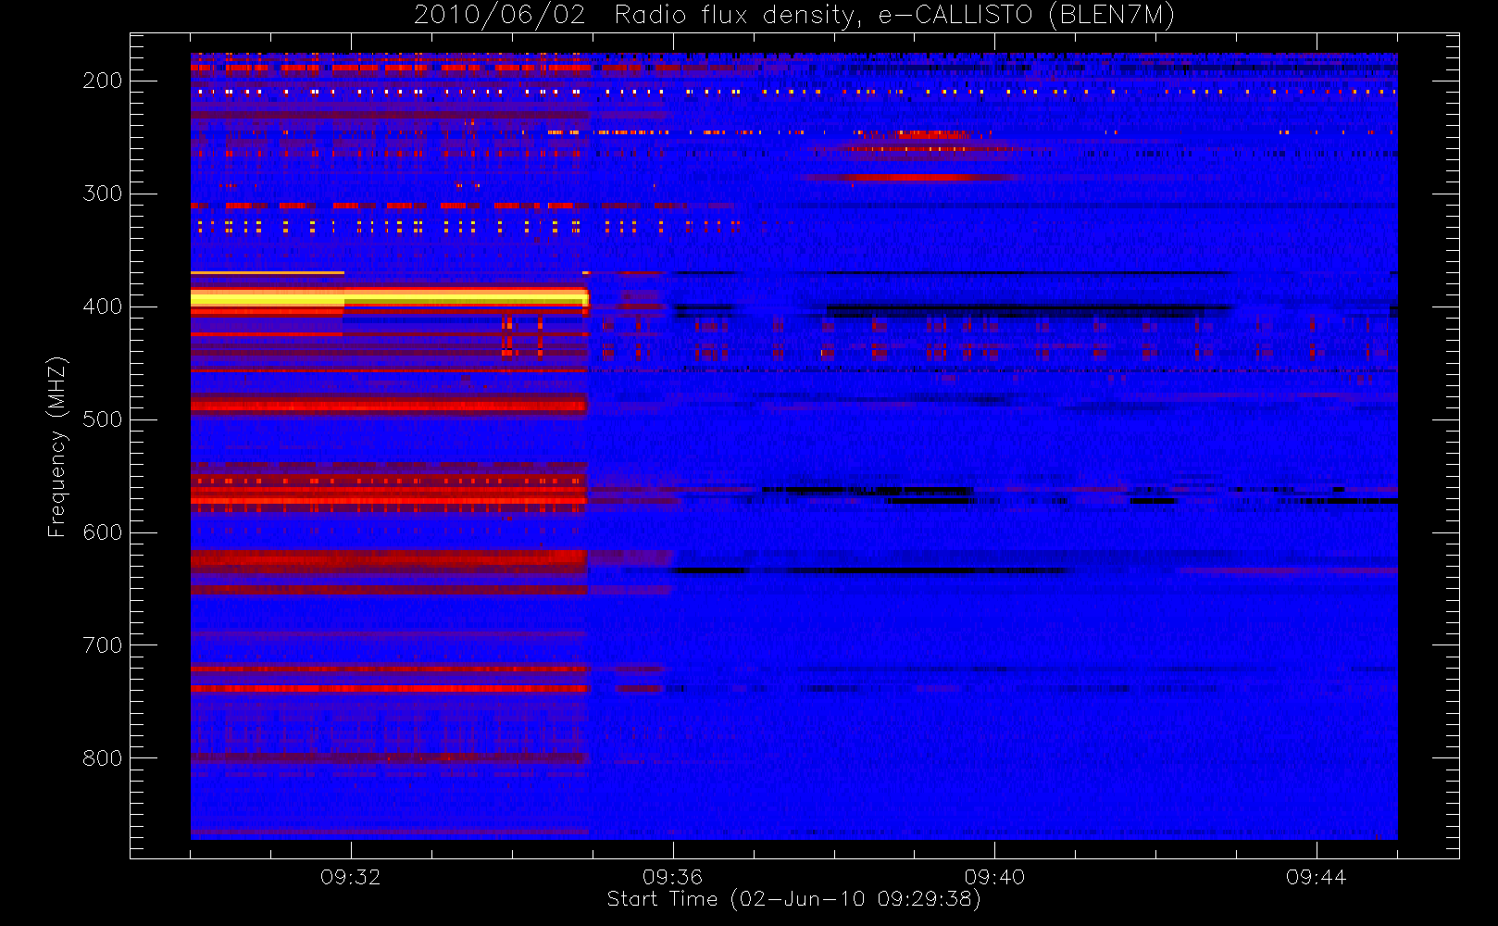Click the Frequency (MHz) vertical axis title
The height and width of the screenshot is (926, 1498).
click(57, 446)
